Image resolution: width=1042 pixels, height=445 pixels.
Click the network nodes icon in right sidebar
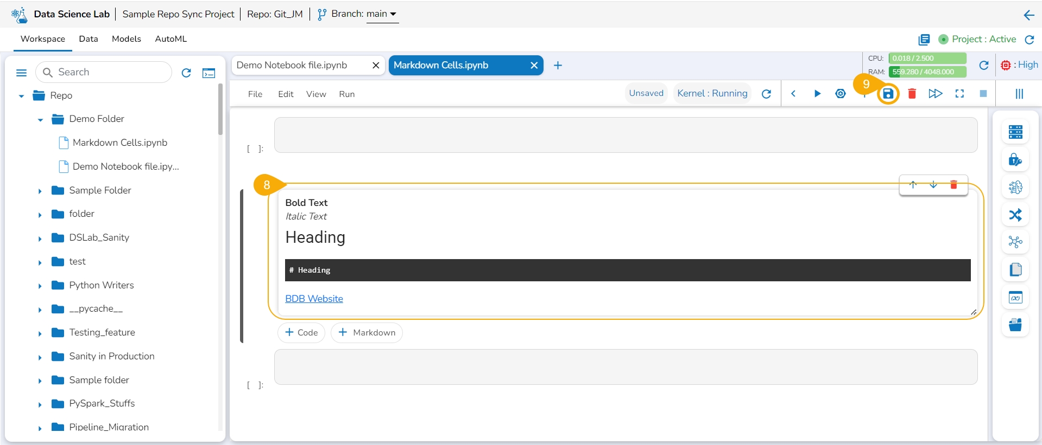pos(1015,242)
